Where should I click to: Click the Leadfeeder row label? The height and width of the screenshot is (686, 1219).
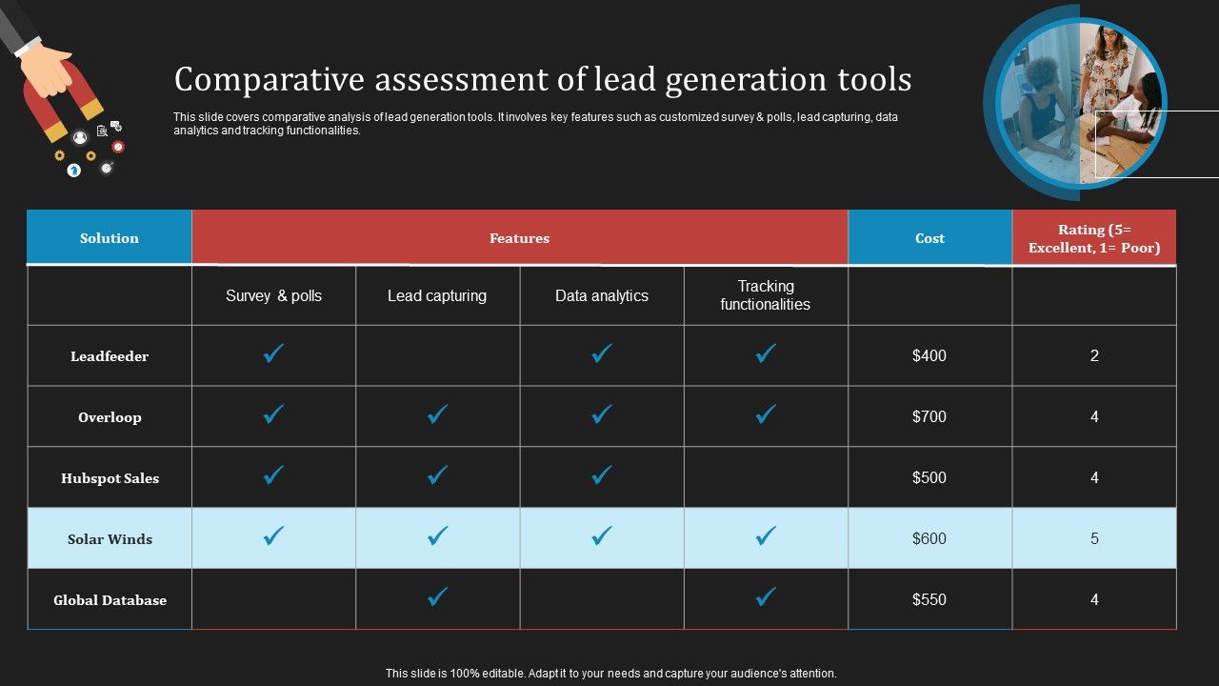[x=110, y=356]
